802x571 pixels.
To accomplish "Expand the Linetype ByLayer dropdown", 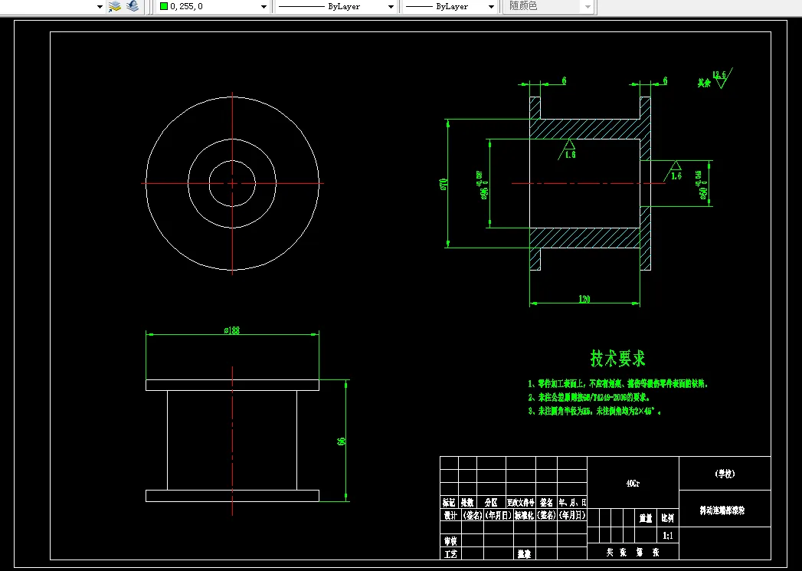I will 391,7.
